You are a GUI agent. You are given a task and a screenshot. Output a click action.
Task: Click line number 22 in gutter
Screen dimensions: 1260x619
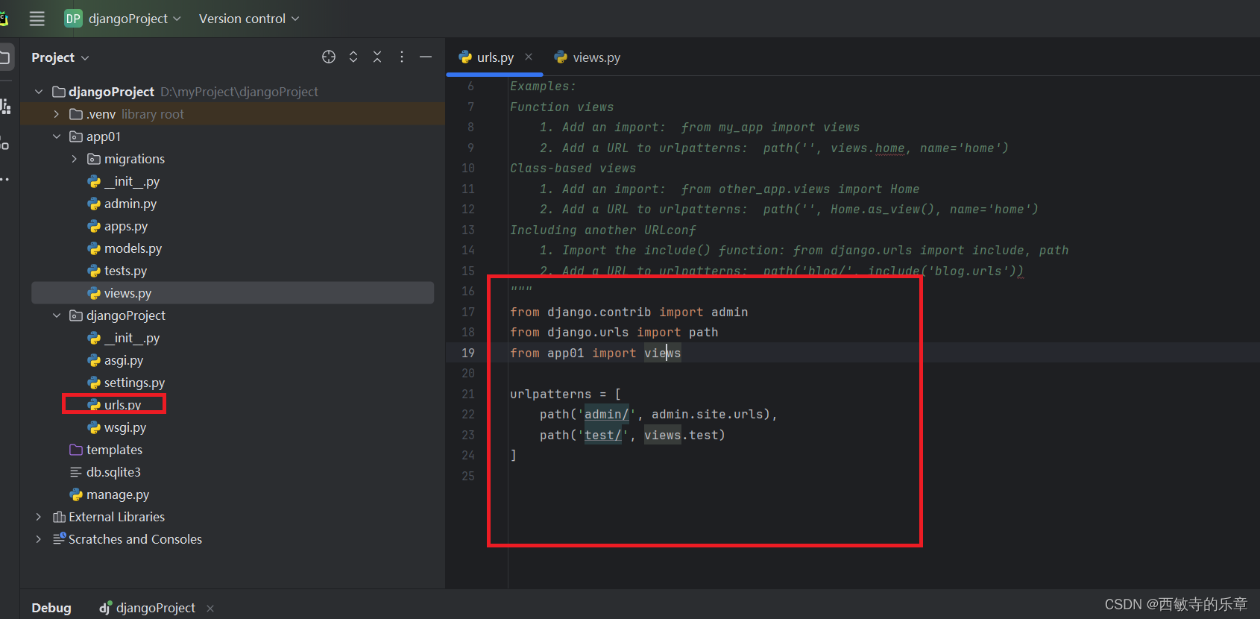[468, 414]
